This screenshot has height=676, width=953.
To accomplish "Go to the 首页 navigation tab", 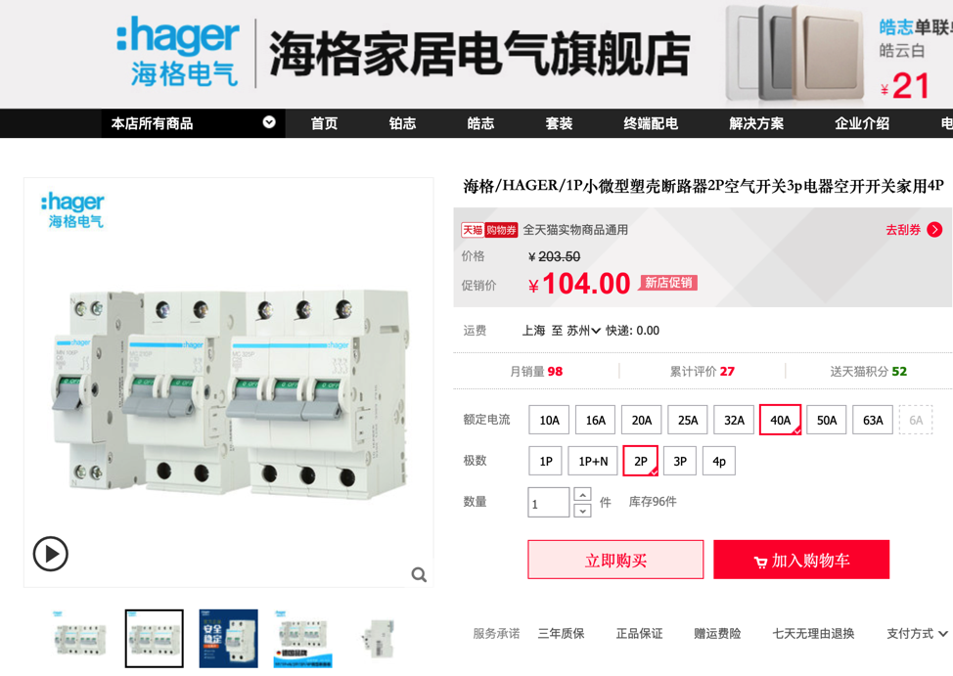I will coord(324,123).
